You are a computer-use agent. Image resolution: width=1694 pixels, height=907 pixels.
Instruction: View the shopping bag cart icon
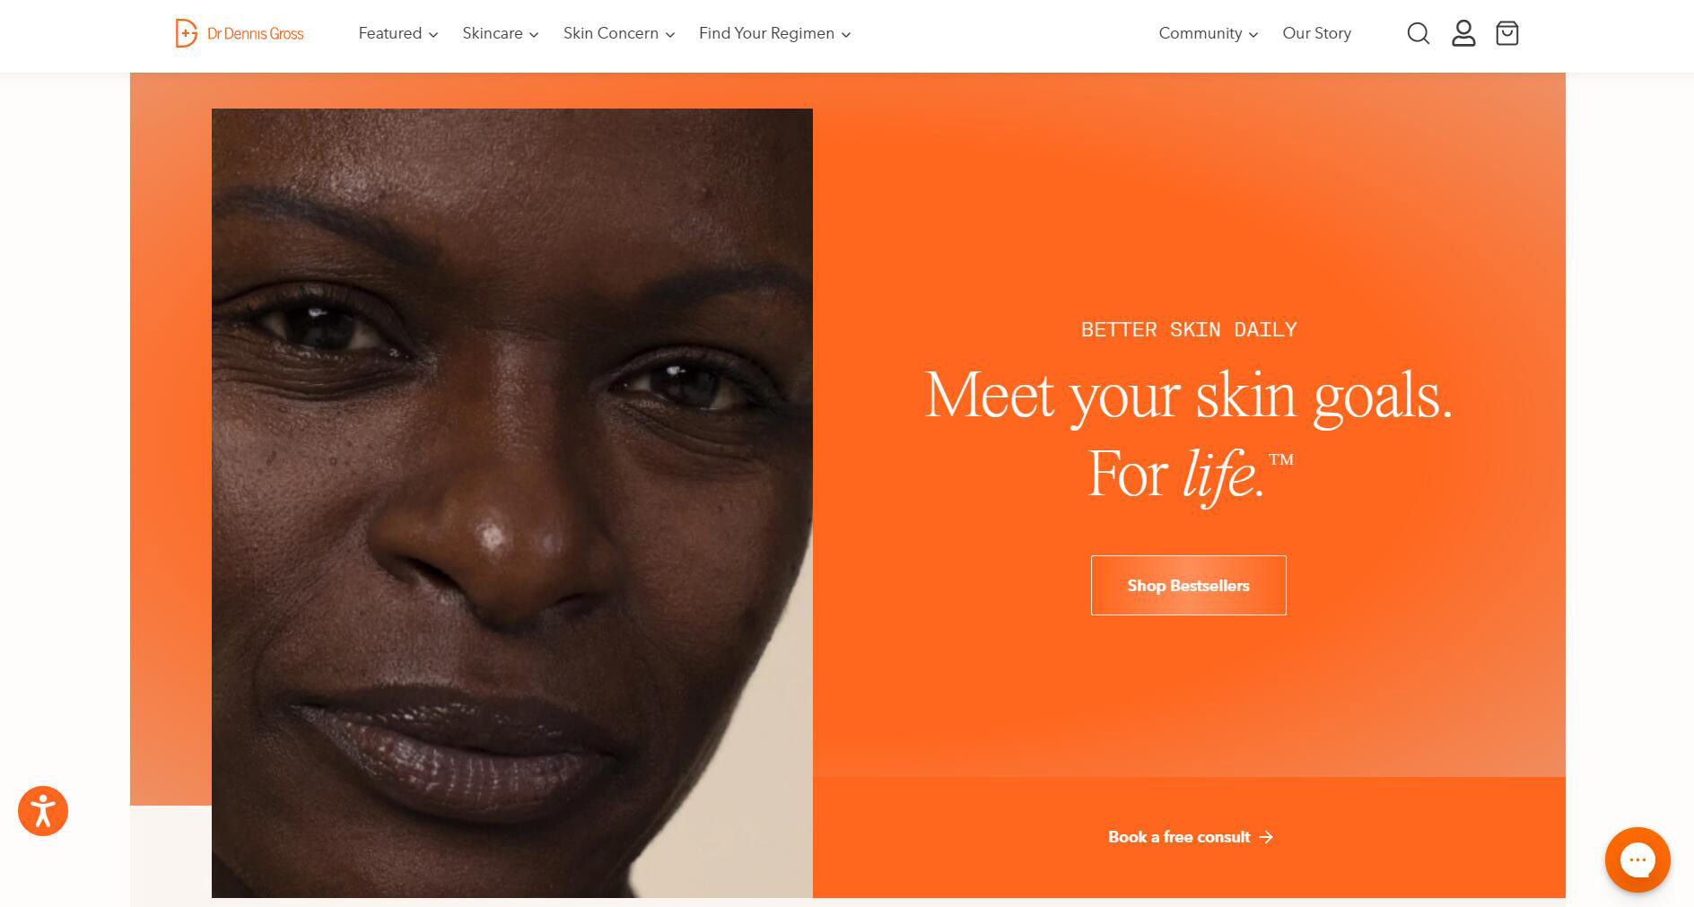pyautogui.click(x=1507, y=34)
